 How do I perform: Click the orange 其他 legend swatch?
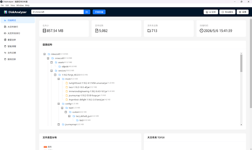point(45,147)
